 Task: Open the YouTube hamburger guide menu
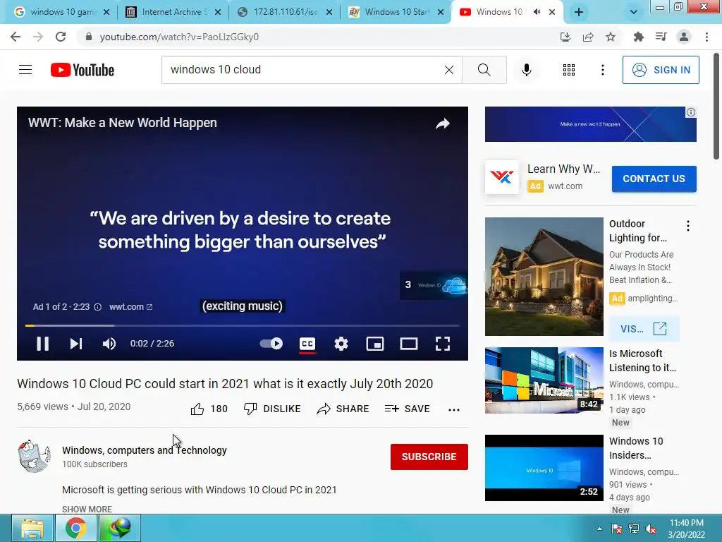[25, 70]
